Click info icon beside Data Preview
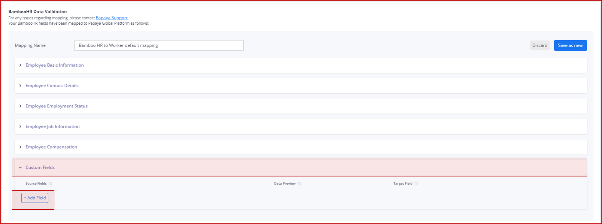The image size is (602, 224). (299, 184)
